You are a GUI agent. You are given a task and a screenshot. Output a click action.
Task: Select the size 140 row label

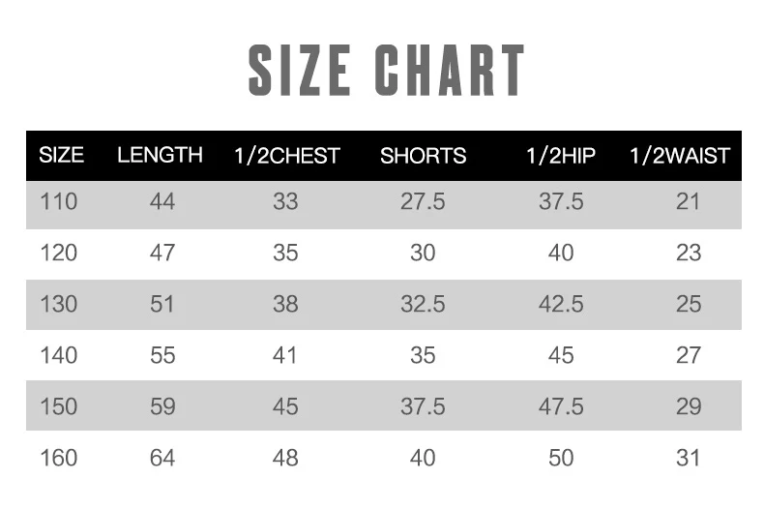click(58, 355)
